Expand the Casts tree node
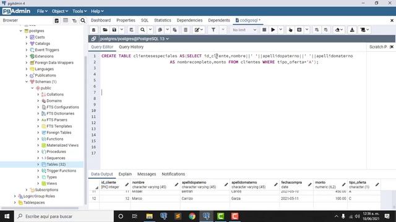This screenshot has width=396, height=222. [x=27, y=37]
